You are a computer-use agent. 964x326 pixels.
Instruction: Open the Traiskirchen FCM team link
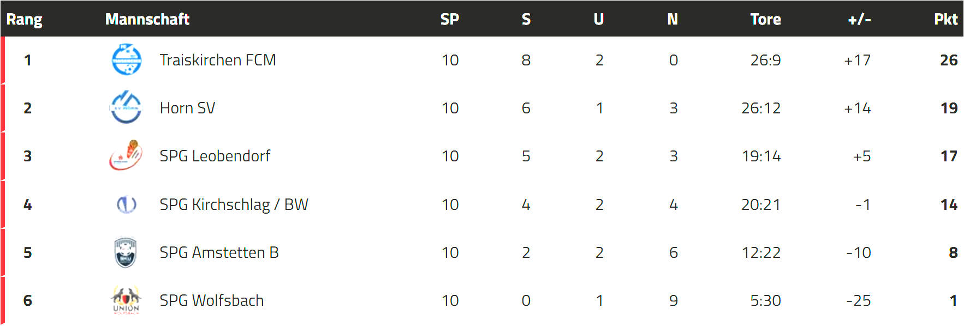click(x=218, y=60)
